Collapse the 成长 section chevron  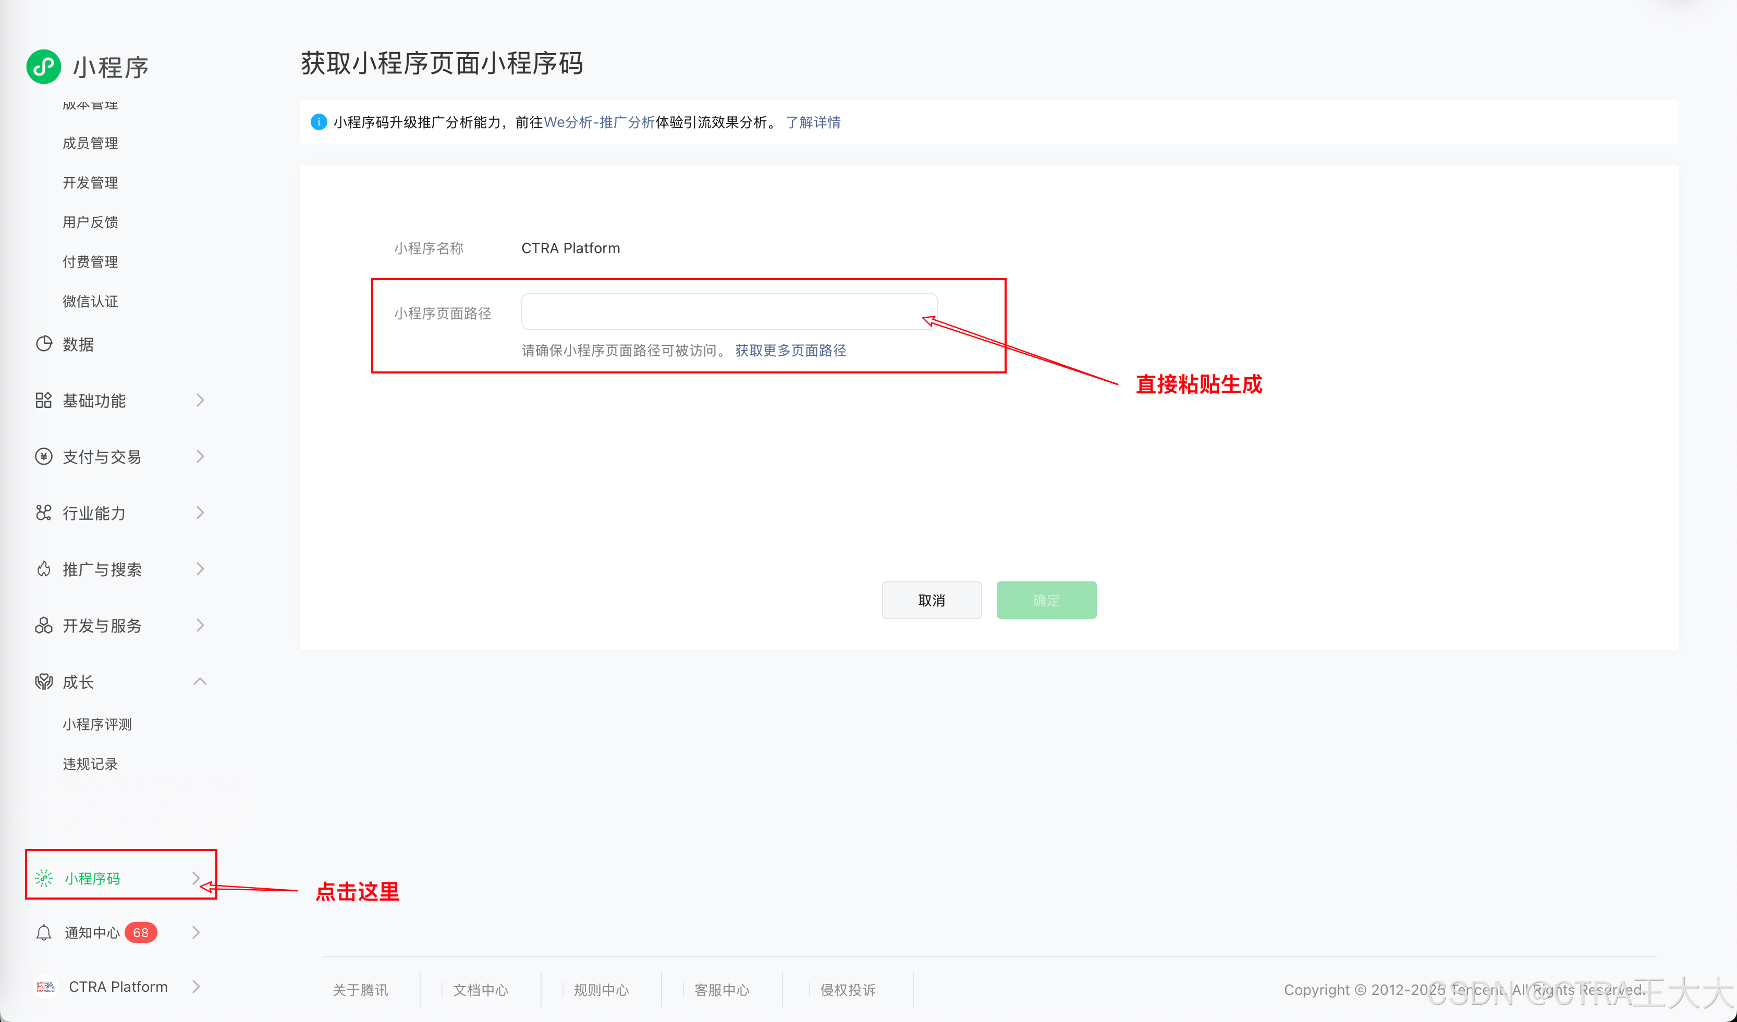[x=200, y=682]
